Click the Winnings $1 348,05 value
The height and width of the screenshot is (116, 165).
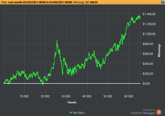click(92, 2)
